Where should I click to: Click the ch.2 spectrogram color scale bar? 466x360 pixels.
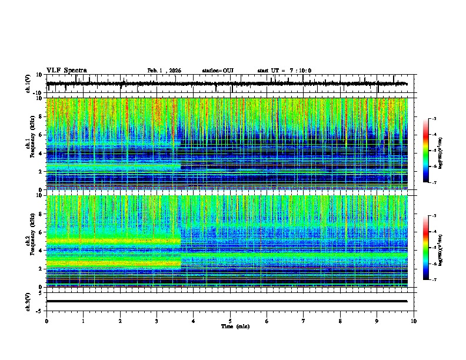click(x=426, y=248)
